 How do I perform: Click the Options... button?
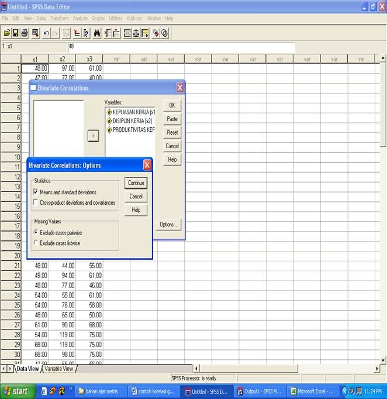click(168, 225)
